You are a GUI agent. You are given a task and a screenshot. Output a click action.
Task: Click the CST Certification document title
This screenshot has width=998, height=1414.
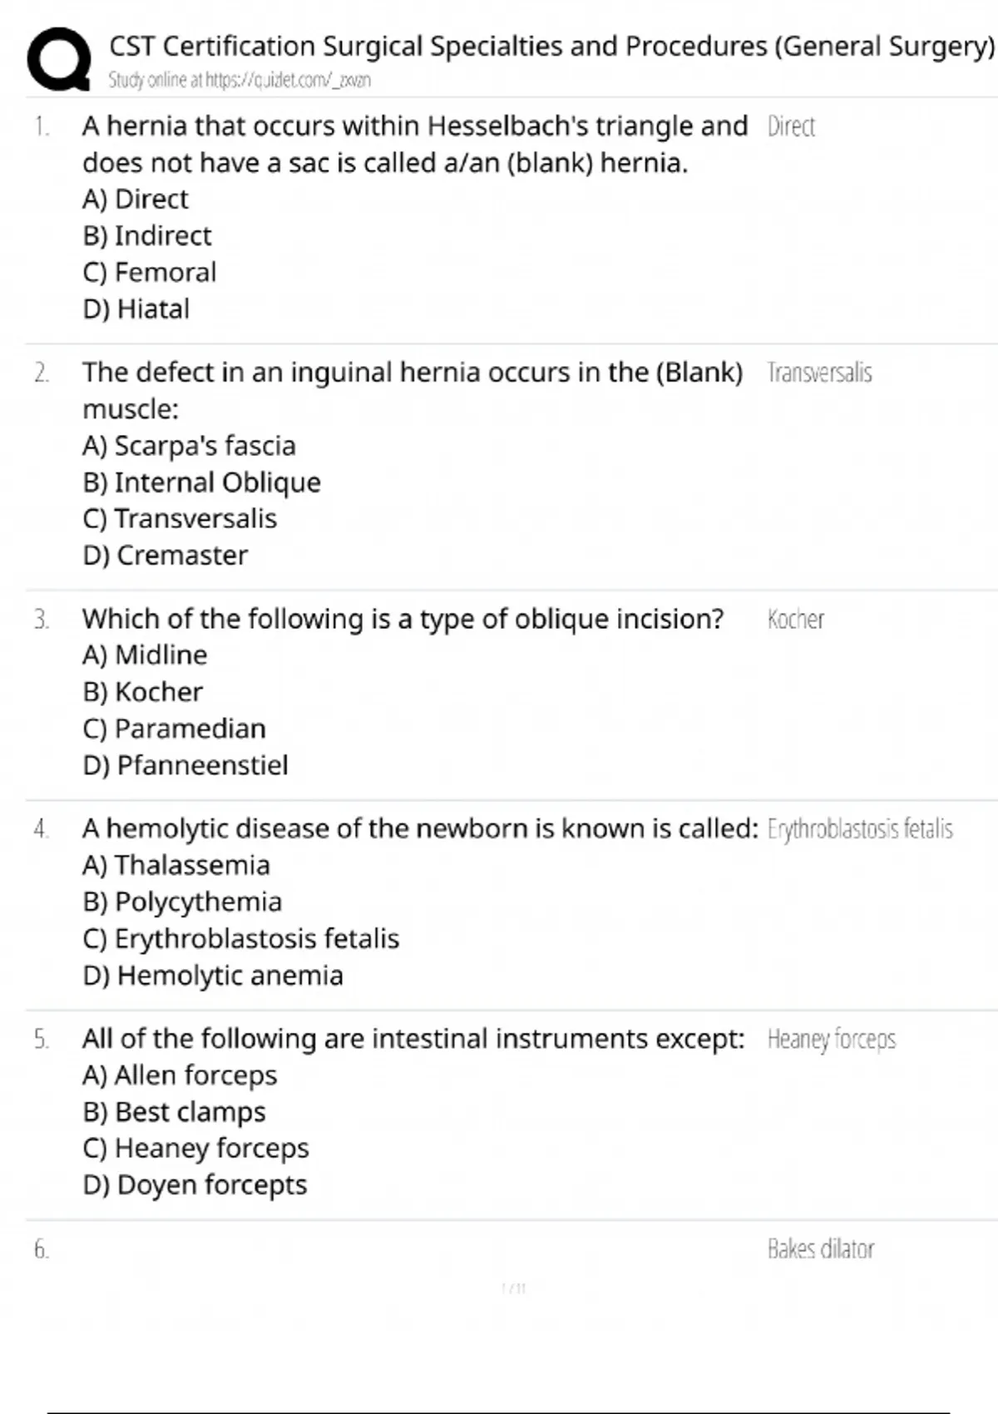click(551, 46)
